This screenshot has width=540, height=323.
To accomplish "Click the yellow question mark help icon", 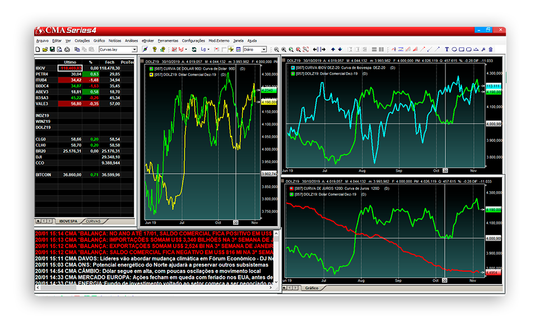I will coord(155,50).
